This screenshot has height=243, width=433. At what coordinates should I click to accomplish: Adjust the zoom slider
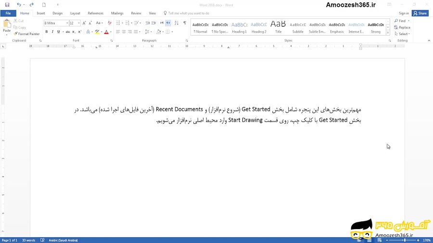[405, 240]
